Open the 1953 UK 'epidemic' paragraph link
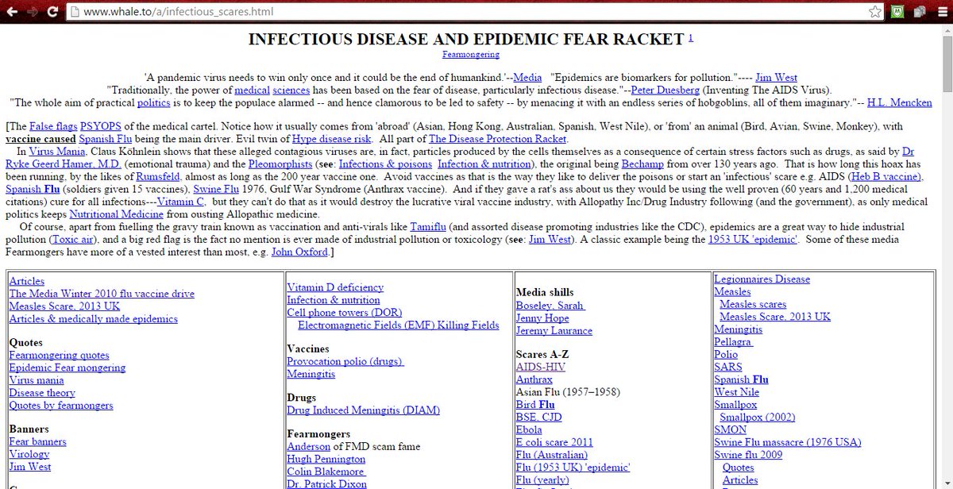 (753, 241)
